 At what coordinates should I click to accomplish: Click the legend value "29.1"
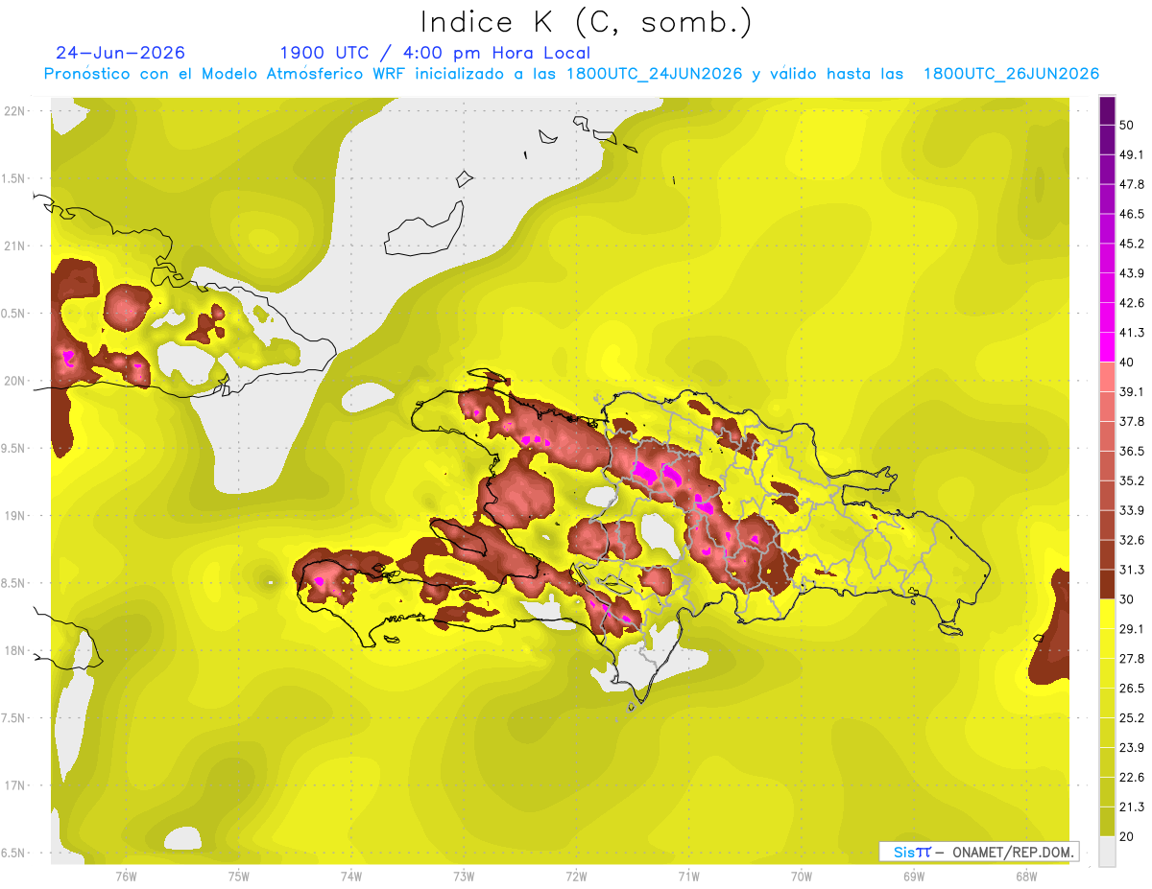[1132, 628]
